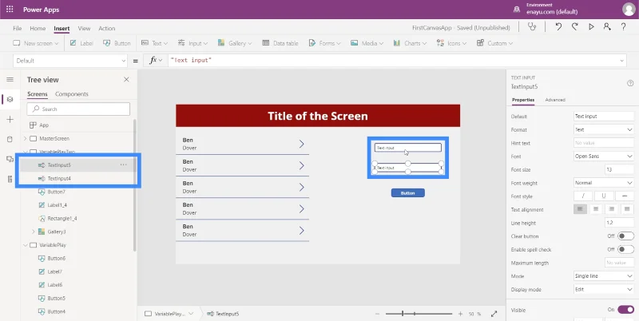The image size is (639, 321).
Task: Open the Default property selector dropdown
Action: click(70, 61)
